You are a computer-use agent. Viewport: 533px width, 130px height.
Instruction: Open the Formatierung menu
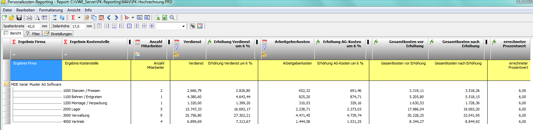(51, 10)
